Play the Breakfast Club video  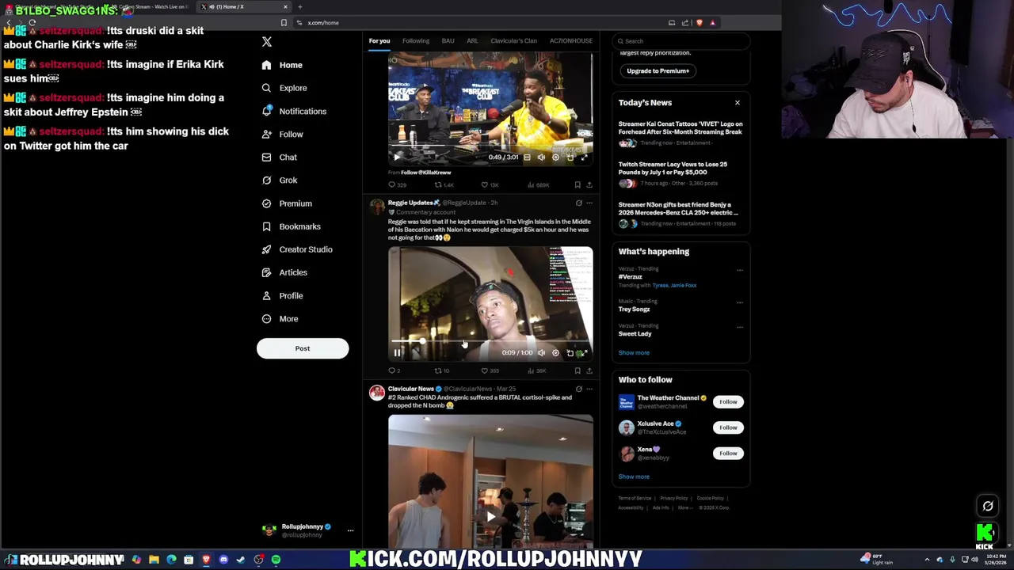point(398,158)
